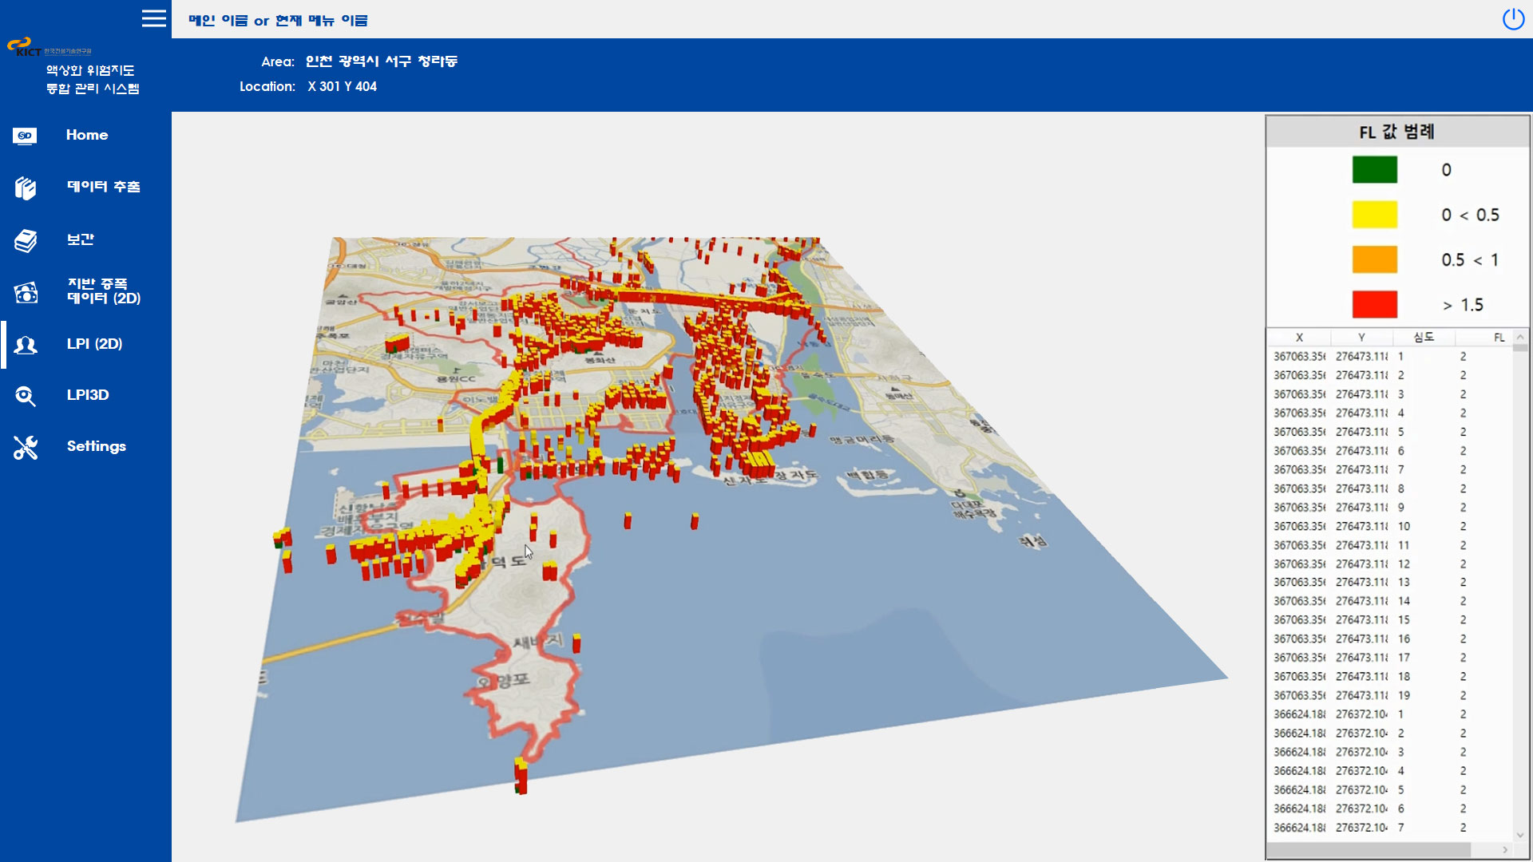Image resolution: width=1533 pixels, height=862 pixels.
Task: Click the 데이터 추출 sidebar icon
Action: click(26, 188)
